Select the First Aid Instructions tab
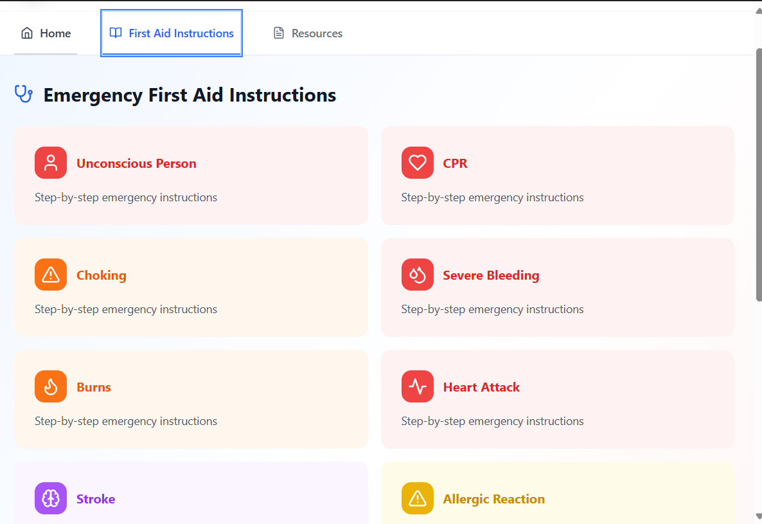 point(172,33)
